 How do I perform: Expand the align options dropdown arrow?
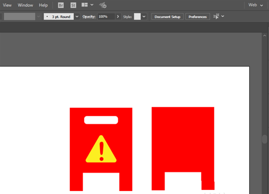(x=223, y=17)
